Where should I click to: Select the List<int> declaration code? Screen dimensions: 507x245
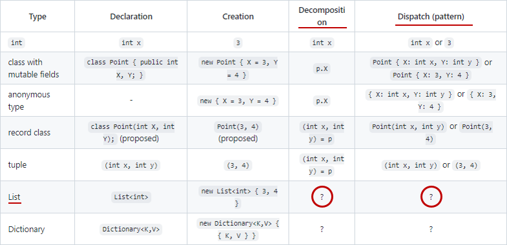[x=131, y=197]
